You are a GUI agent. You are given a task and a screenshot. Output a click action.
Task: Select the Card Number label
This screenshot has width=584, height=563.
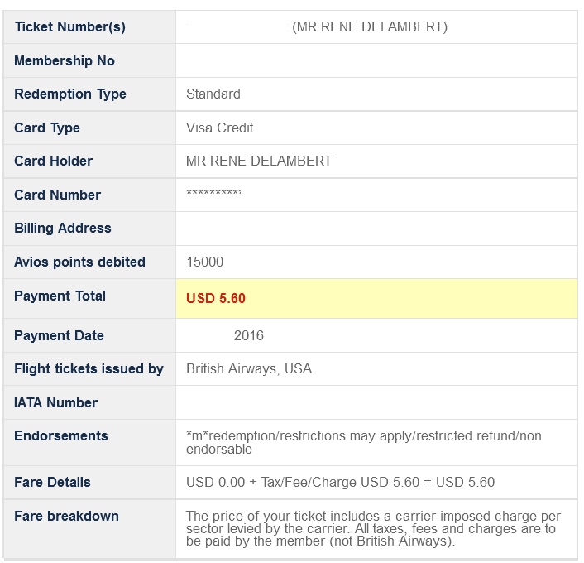pos(57,195)
